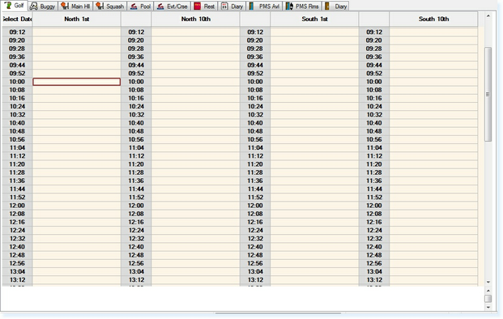Viewport: 503px width, 319px height.
Task: Click 10:40 time left of North 10th
Action: point(136,123)
